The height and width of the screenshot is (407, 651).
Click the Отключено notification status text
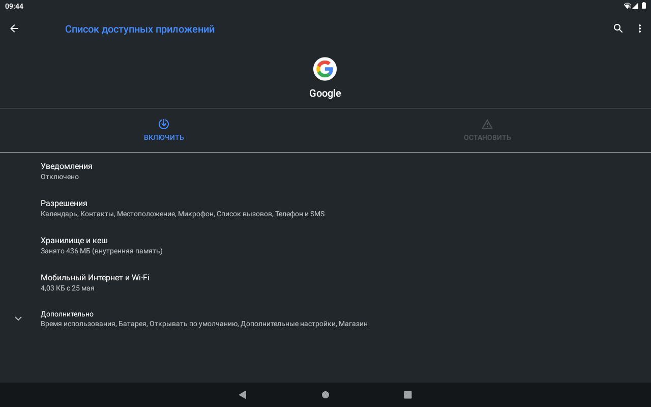click(60, 177)
